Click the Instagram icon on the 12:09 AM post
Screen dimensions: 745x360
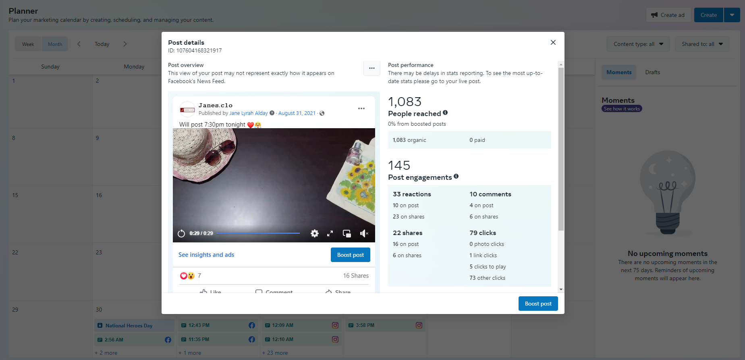335,325
